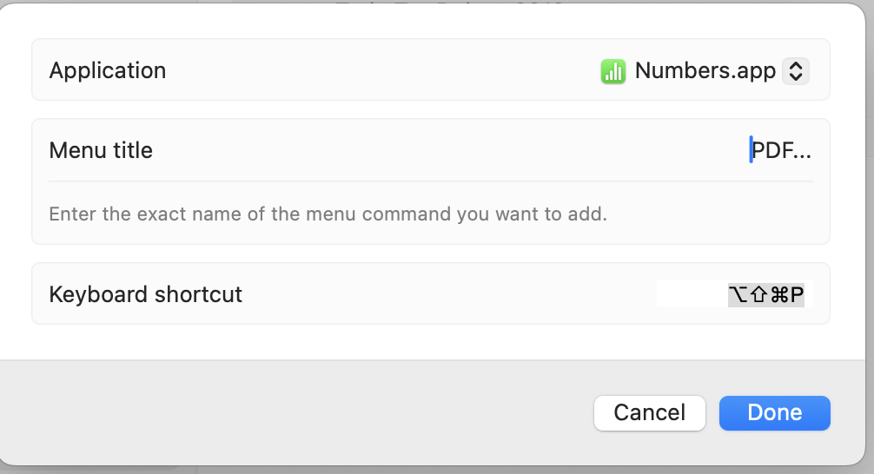This screenshot has width=874, height=474.
Task: Click the letter P in the shortcut
Action: (x=797, y=295)
